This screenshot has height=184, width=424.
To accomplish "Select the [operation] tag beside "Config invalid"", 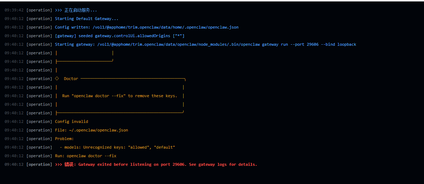I will (x=39, y=122).
